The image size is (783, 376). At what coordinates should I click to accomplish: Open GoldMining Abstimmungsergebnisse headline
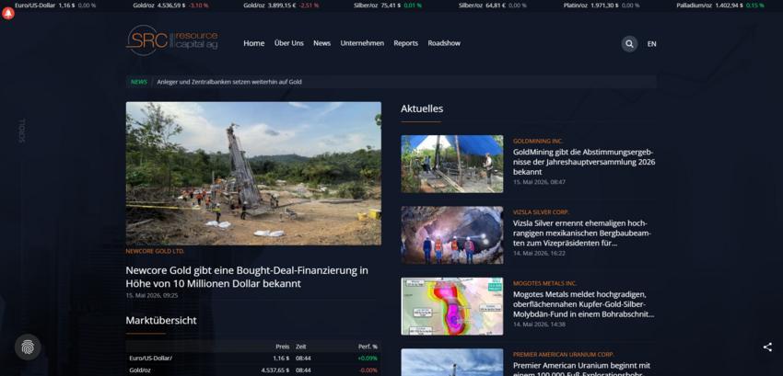584,162
